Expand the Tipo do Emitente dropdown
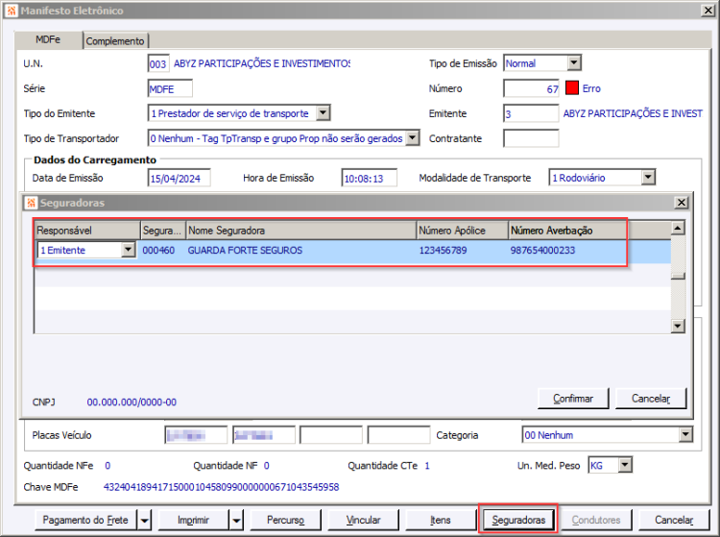This screenshot has width=720, height=537. point(324,113)
